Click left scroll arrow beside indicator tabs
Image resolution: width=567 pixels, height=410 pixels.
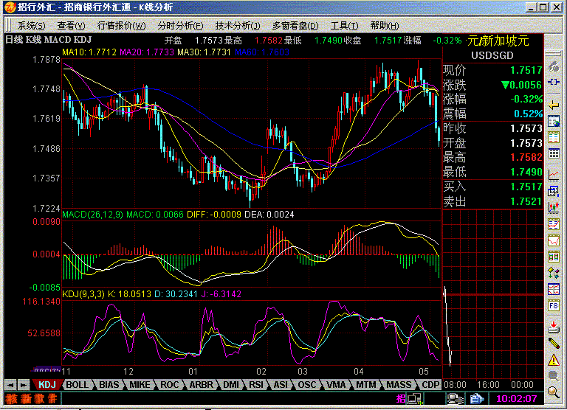(x=10, y=385)
